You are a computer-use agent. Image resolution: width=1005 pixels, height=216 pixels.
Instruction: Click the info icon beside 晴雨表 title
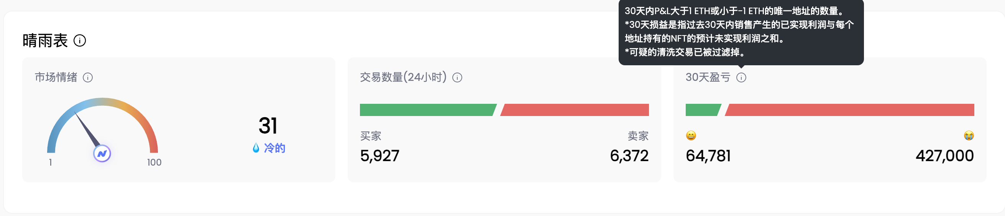80,40
